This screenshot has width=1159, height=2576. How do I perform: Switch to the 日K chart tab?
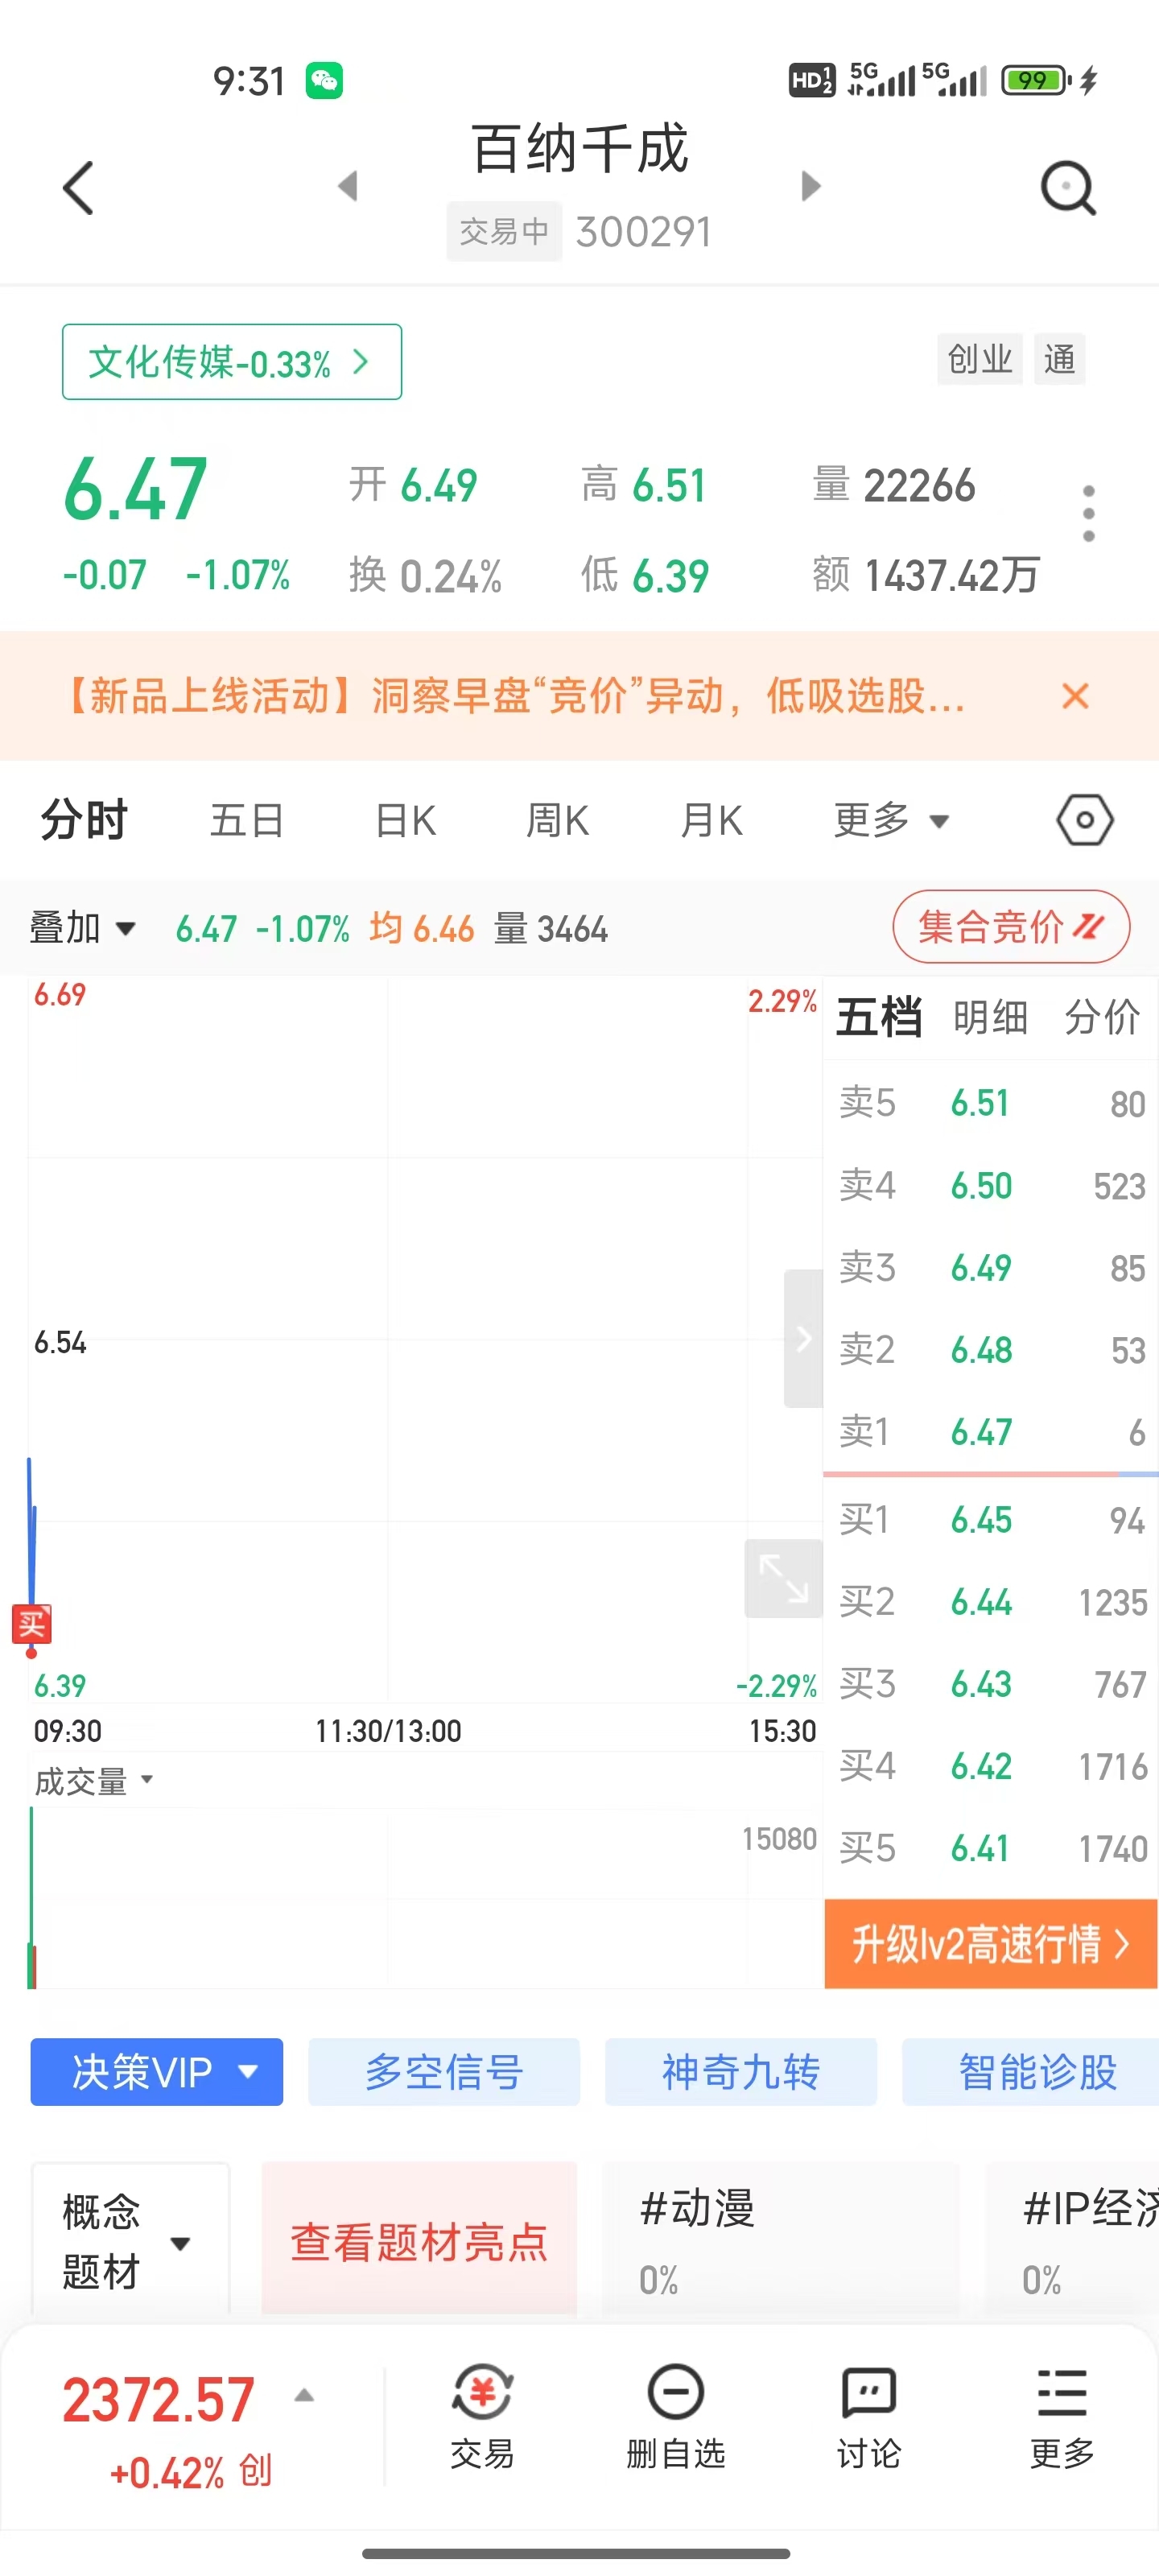pyautogui.click(x=405, y=820)
